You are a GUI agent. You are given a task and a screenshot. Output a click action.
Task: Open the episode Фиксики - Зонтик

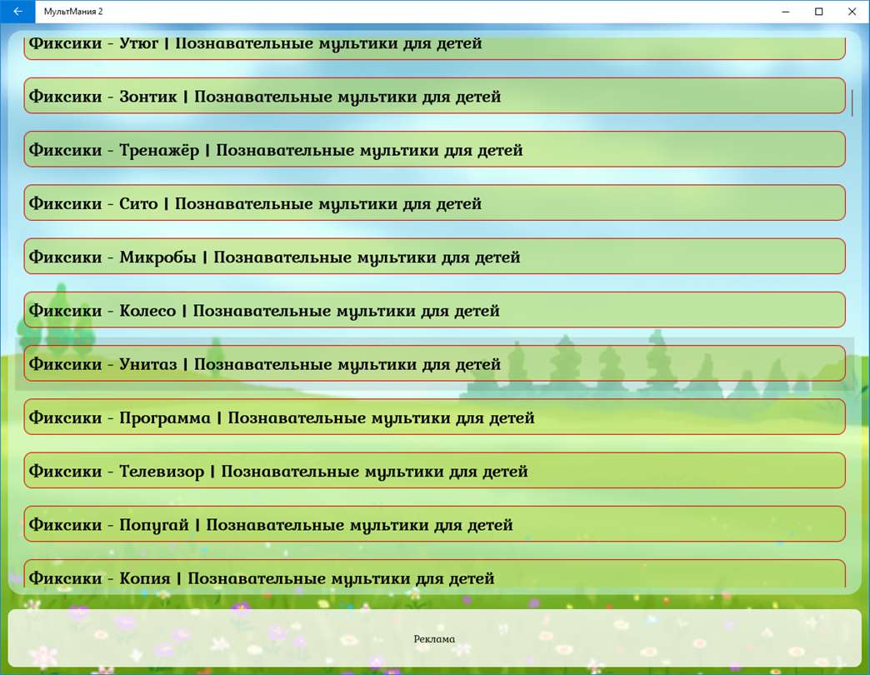[x=434, y=96]
